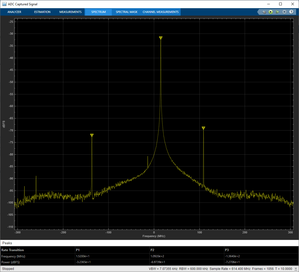Switch to the Estimation tab

42,12
